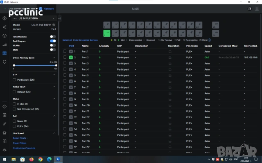This screenshot has width=262, height=163.
Task: Click Port 1 operation icon in table
Action: tap(170, 52)
